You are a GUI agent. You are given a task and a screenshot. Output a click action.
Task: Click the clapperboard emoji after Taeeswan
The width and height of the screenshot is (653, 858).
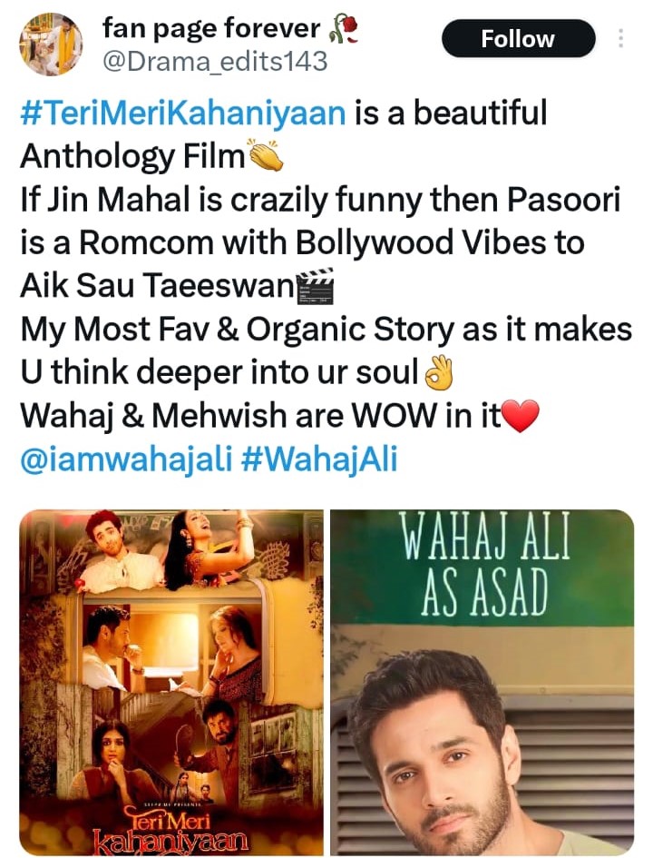316,286
